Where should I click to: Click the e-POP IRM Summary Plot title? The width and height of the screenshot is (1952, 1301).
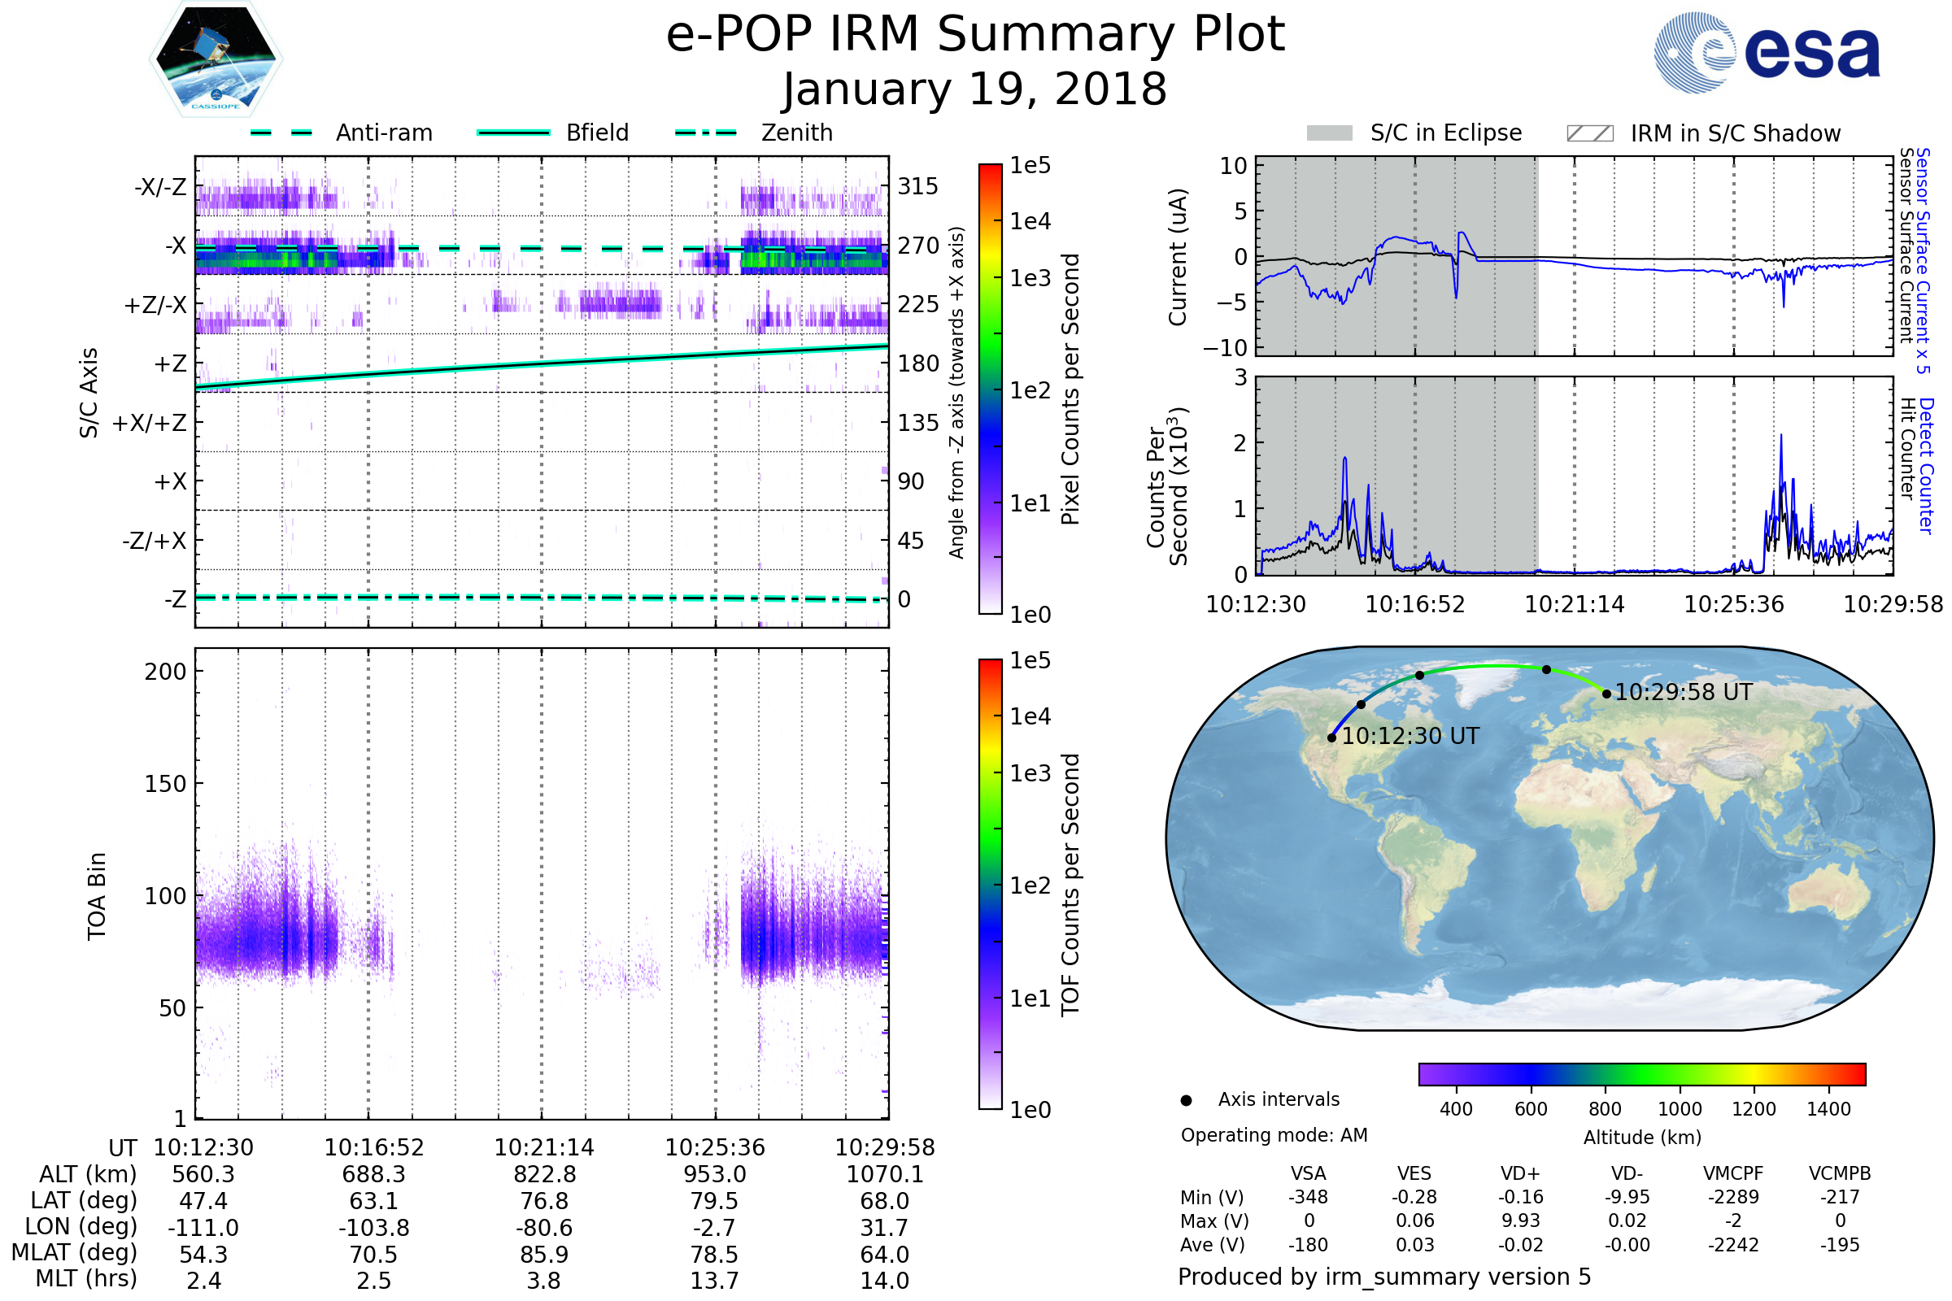pos(975,35)
